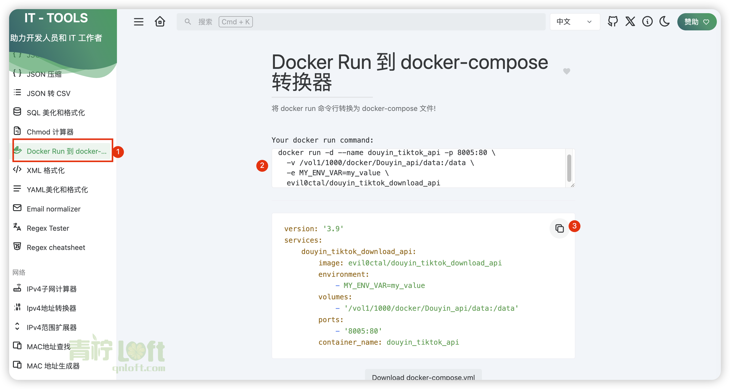The height and width of the screenshot is (389, 730).
Task: Click the "- '8005:80'" ports line
Action: coord(359,331)
